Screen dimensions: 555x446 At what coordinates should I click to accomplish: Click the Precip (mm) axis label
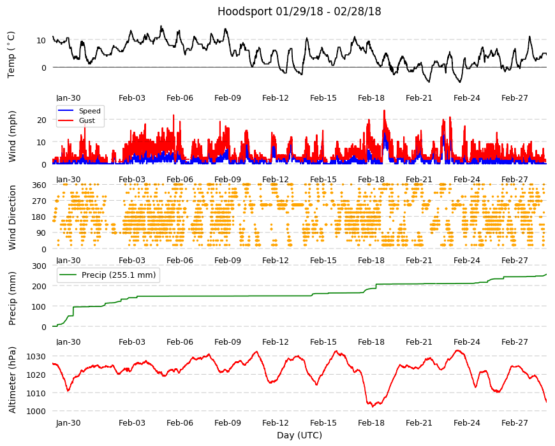(12, 298)
